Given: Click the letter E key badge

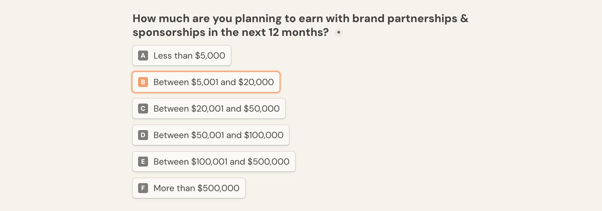Looking at the screenshot, I should [143, 162].
